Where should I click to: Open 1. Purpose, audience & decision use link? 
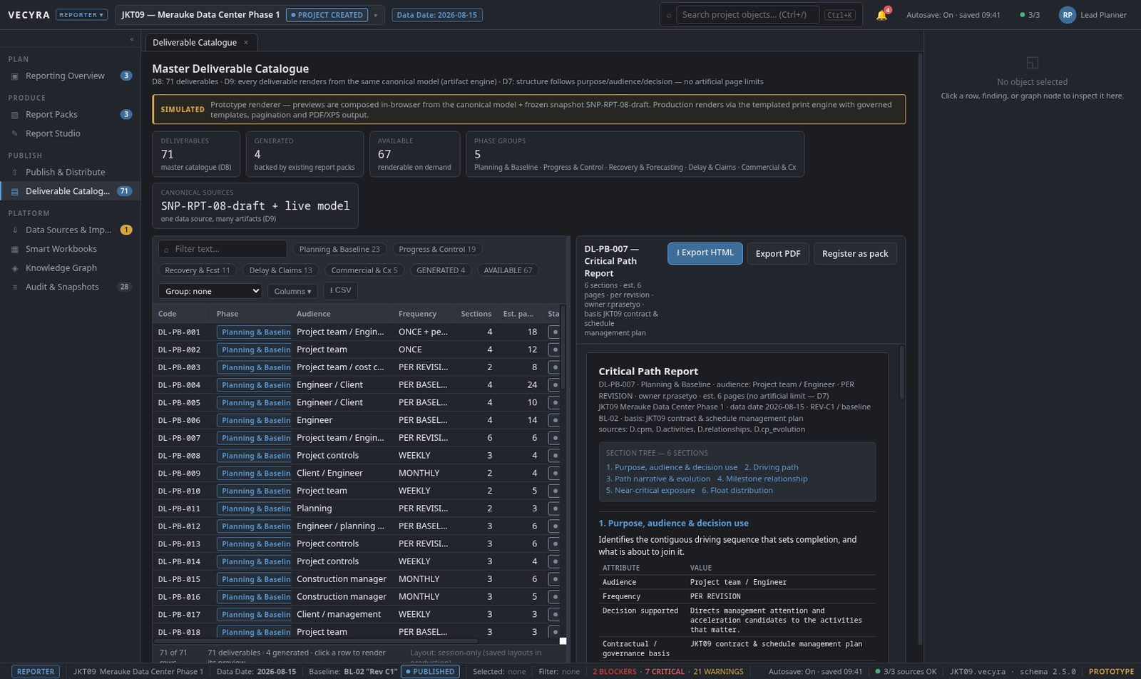(672, 467)
